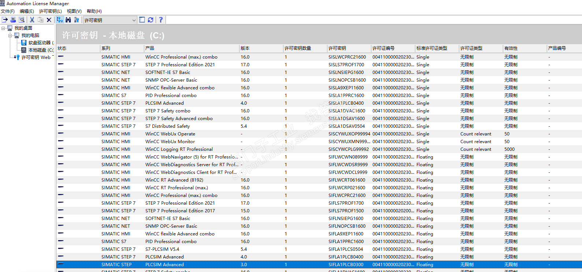Toggle the navigation tree view icon
582x272 pixels.
point(60,20)
